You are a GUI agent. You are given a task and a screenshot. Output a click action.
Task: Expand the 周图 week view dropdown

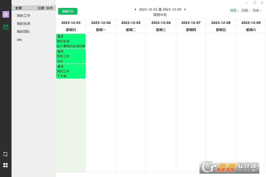(234, 11)
